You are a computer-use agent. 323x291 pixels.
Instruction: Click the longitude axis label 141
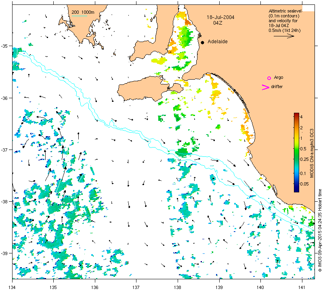tap(302, 287)
